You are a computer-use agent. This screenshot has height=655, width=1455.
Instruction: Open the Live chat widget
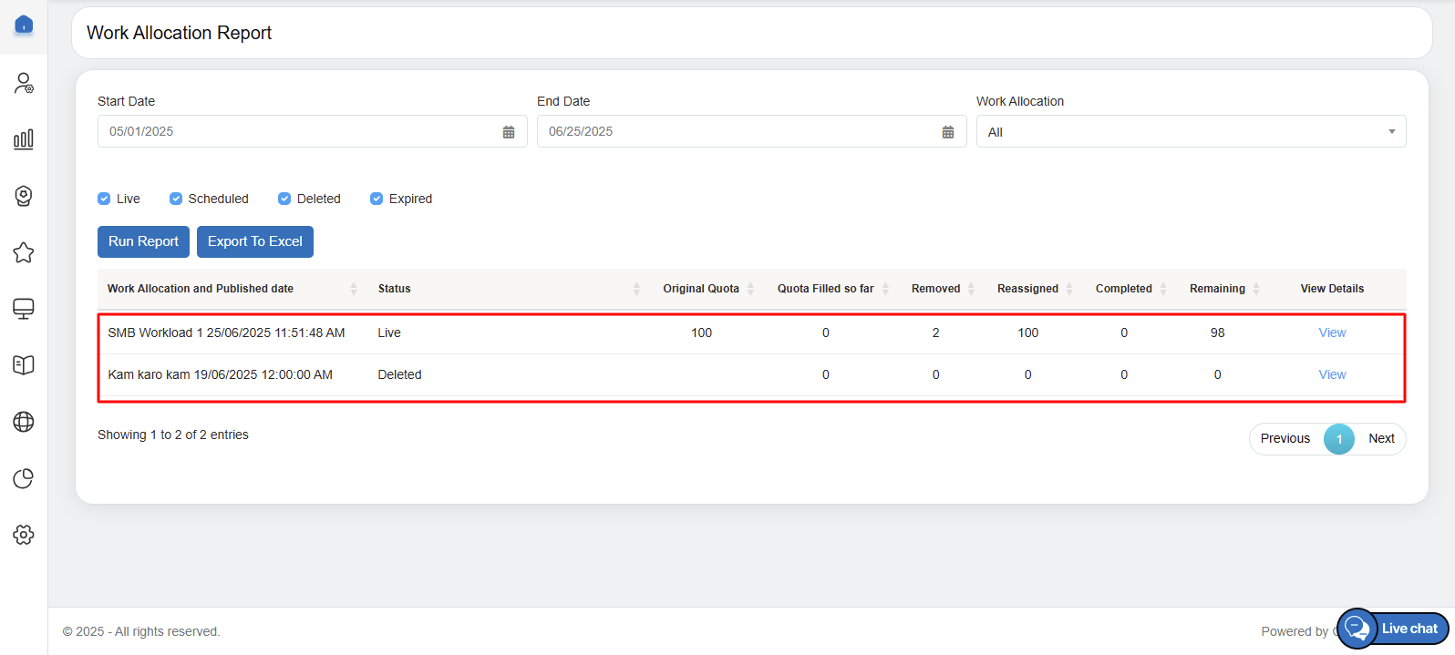tap(1393, 629)
